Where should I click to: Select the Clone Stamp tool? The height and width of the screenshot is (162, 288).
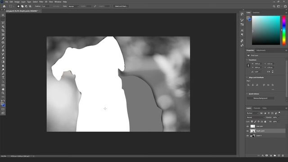coord(3,50)
